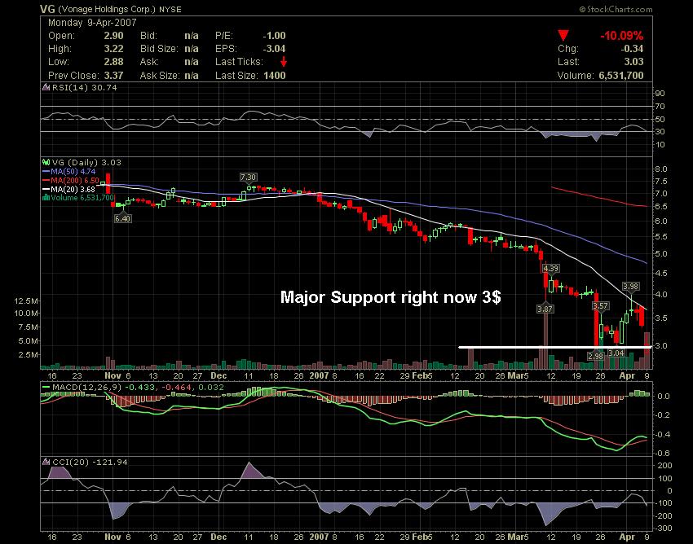Click the Nov label on the bottom CCI axis
The width and height of the screenshot is (693, 544).
(x=113, y=537)
